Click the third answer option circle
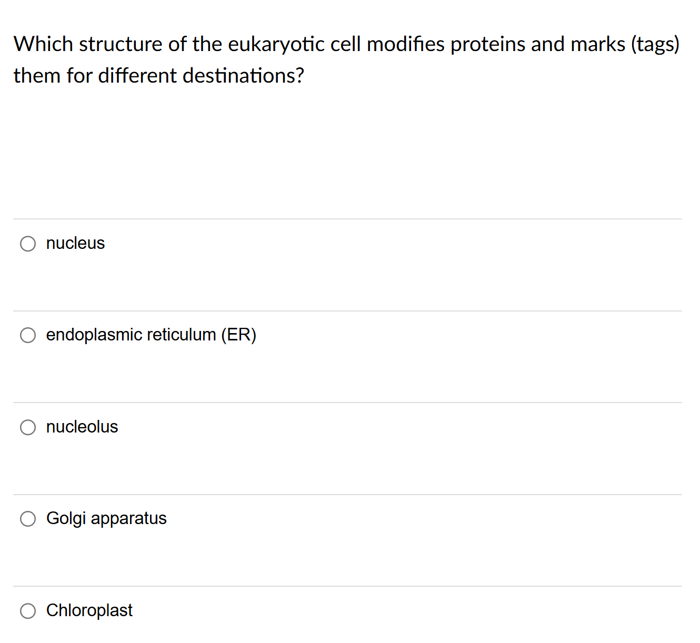This screenshot has height=643, width=700. tap(28, 427)
